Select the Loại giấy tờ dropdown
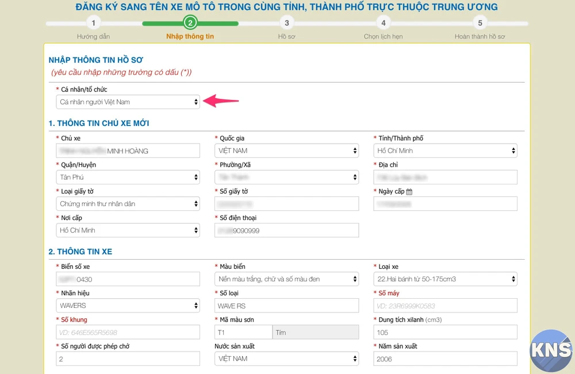 pos(128,204)
